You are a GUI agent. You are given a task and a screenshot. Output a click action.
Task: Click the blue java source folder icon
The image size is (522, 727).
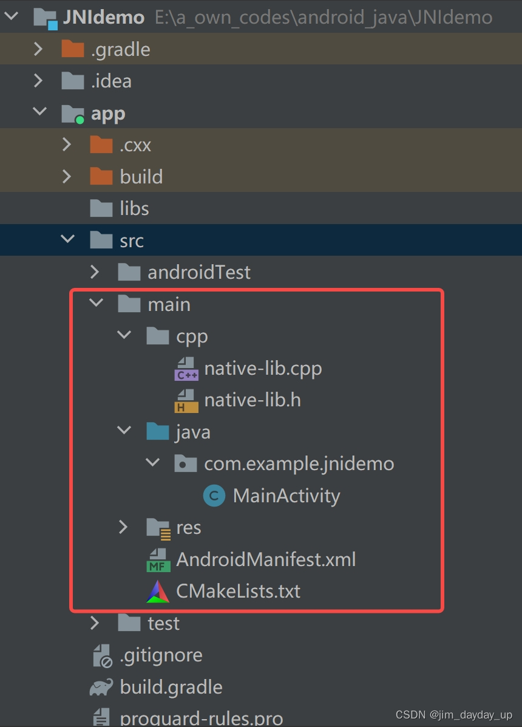(157, 432)
